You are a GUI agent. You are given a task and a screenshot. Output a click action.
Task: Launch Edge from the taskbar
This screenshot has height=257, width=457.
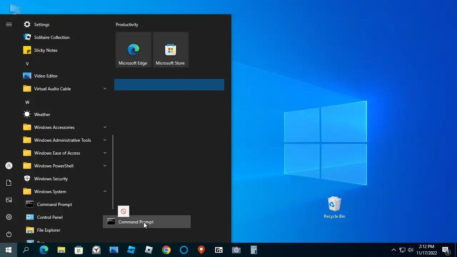click(x=44, y=250)
